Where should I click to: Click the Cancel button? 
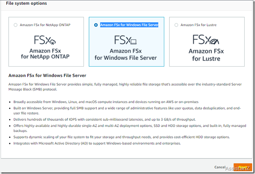(220, 167)
